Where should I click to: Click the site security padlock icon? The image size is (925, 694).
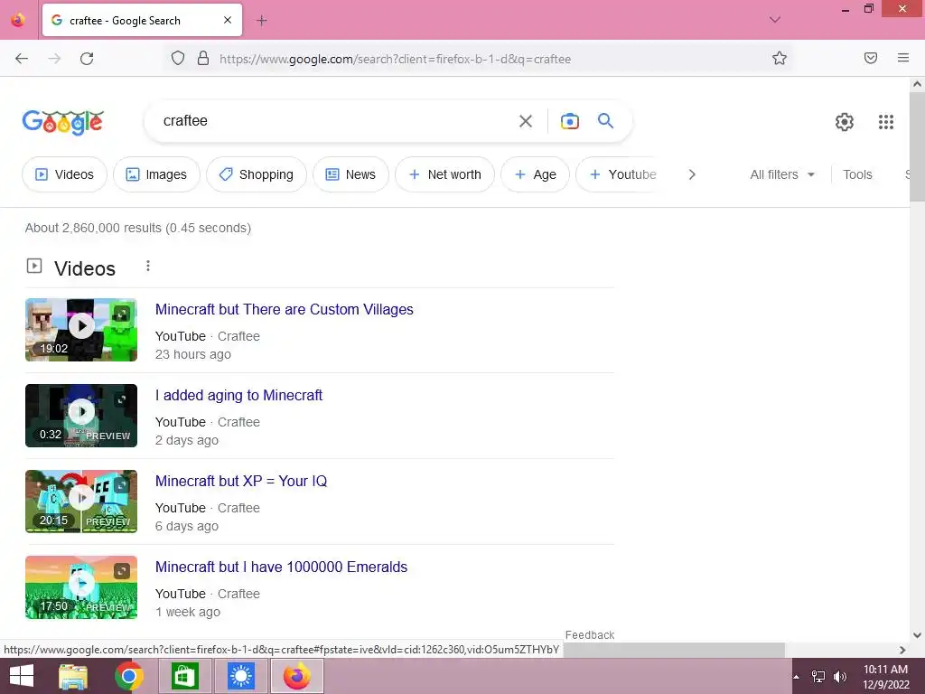pos(203,59)
